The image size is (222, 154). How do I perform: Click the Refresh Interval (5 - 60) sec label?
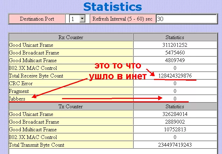coord(122,19)
